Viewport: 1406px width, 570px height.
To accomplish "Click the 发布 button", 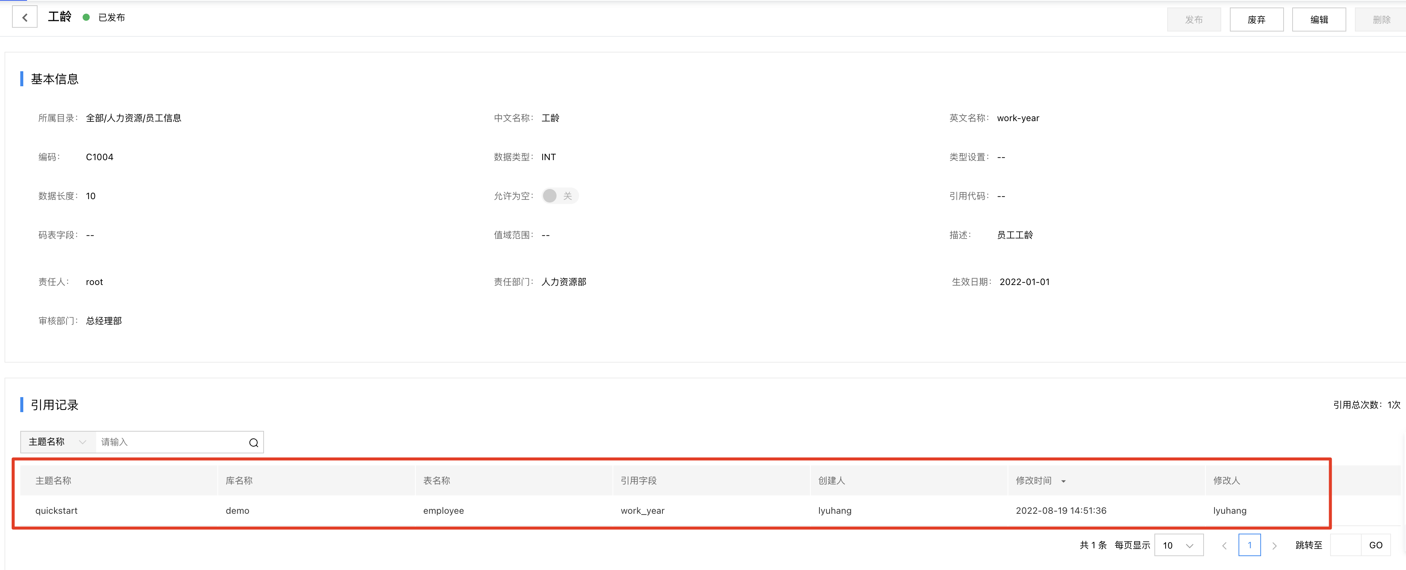I will click(x=1194, y=19).
